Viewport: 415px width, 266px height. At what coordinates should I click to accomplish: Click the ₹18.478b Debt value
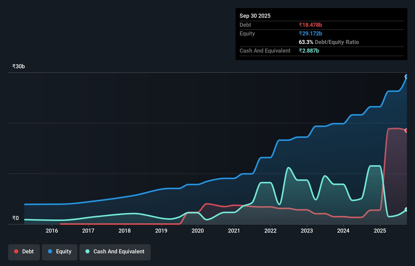(x=310, y=25)
